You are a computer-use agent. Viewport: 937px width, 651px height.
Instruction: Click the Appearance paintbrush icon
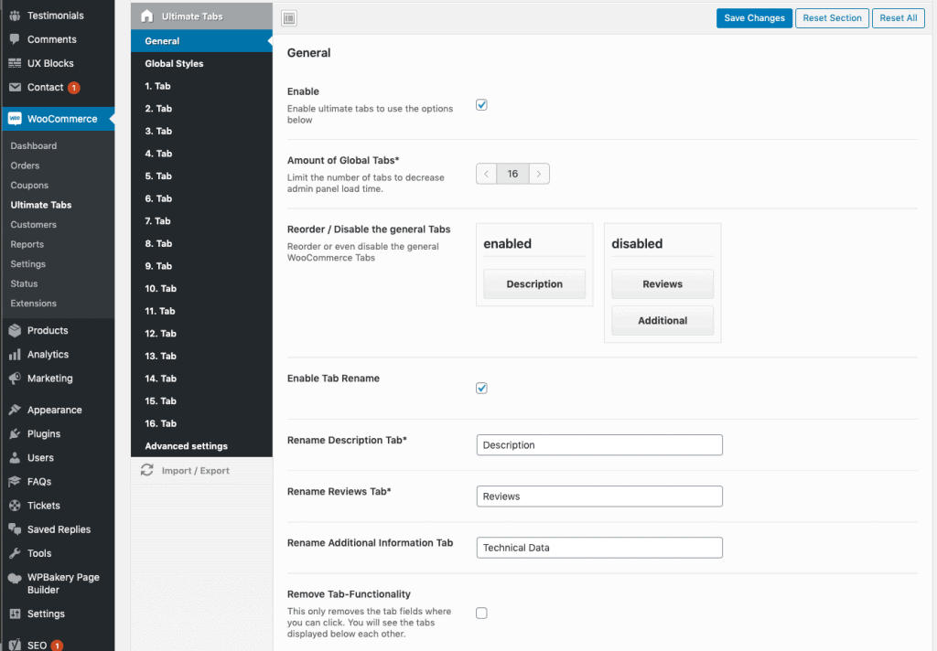coord(15,410)
